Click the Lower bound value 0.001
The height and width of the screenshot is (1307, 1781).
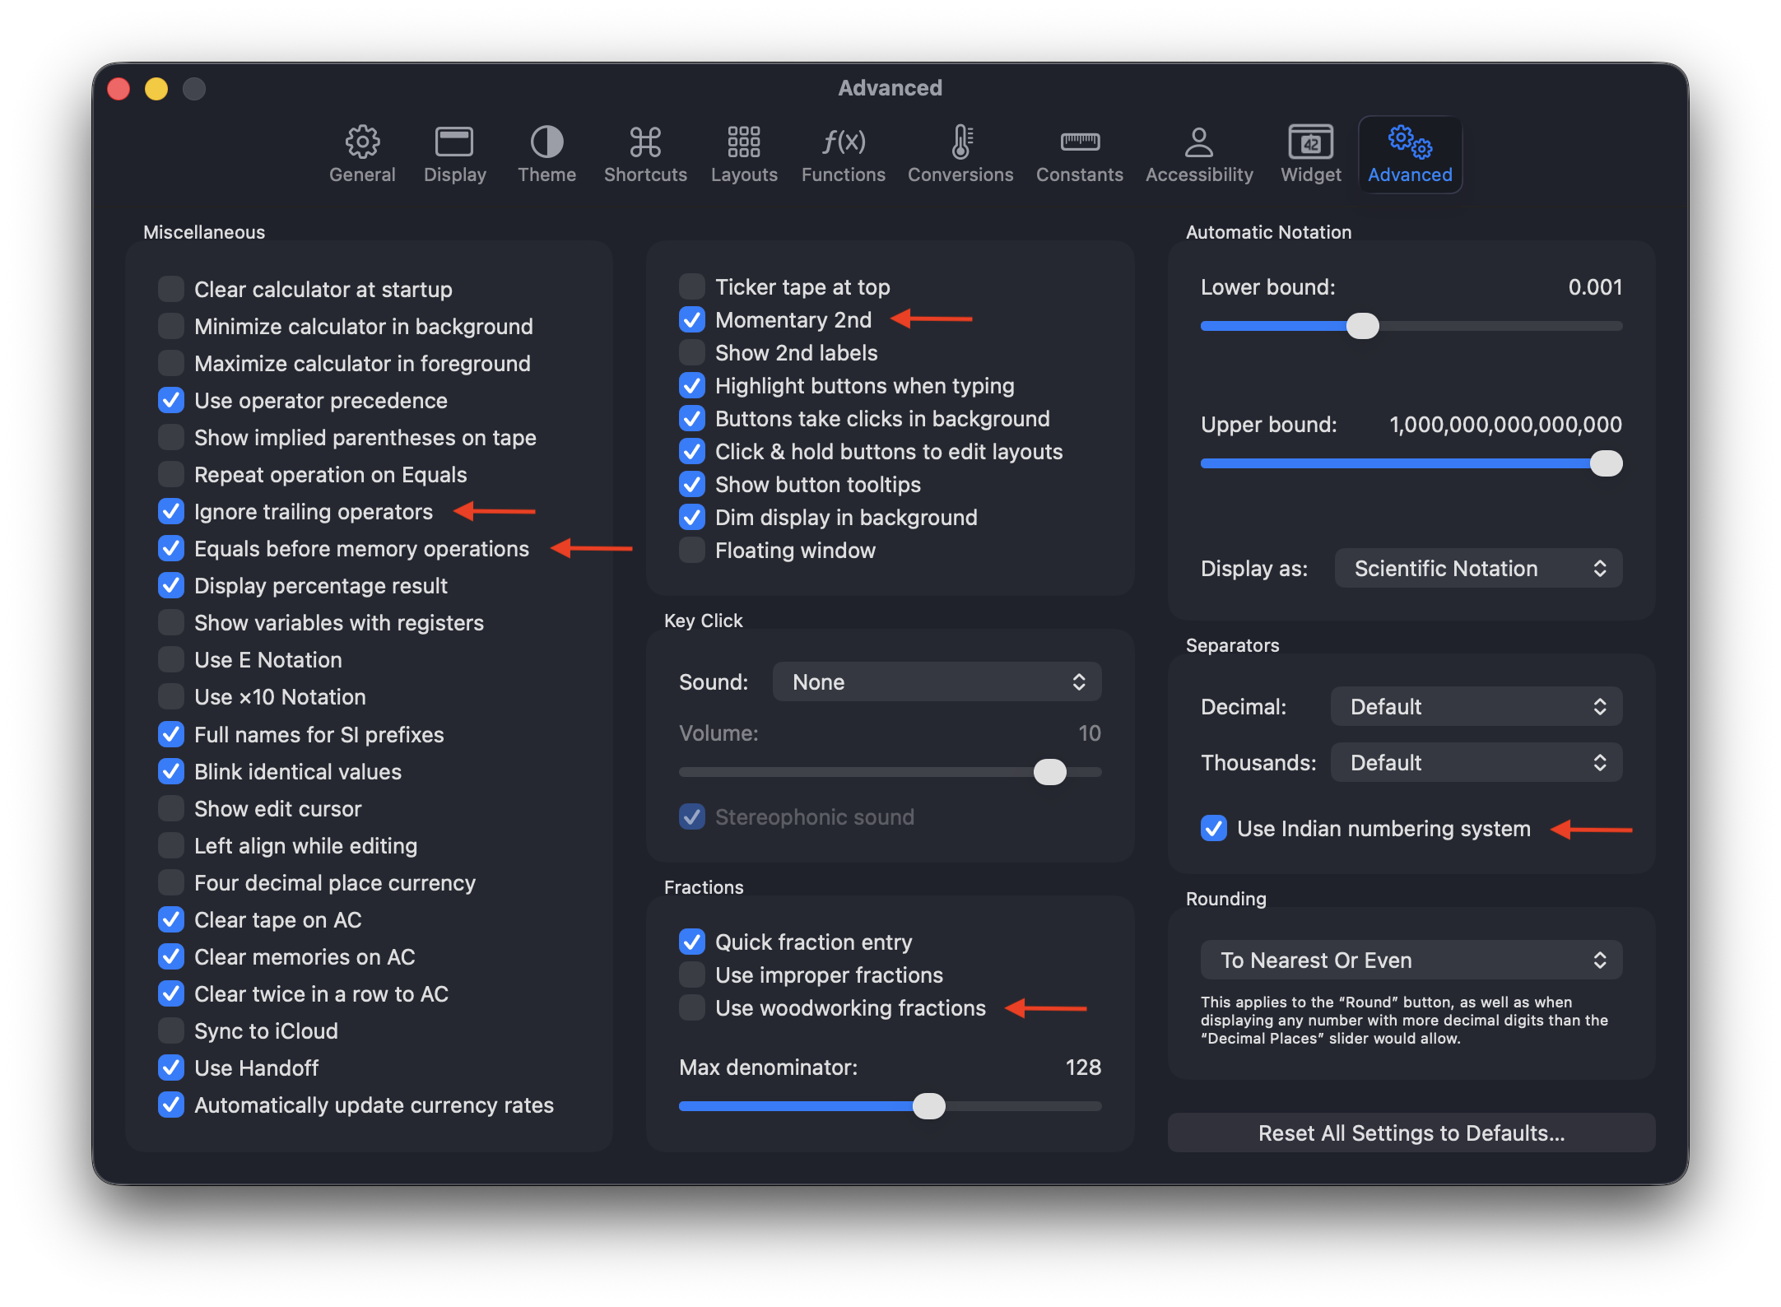[1595, 286]
